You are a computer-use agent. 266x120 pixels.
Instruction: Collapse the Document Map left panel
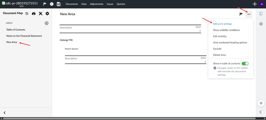click(5, 112)
